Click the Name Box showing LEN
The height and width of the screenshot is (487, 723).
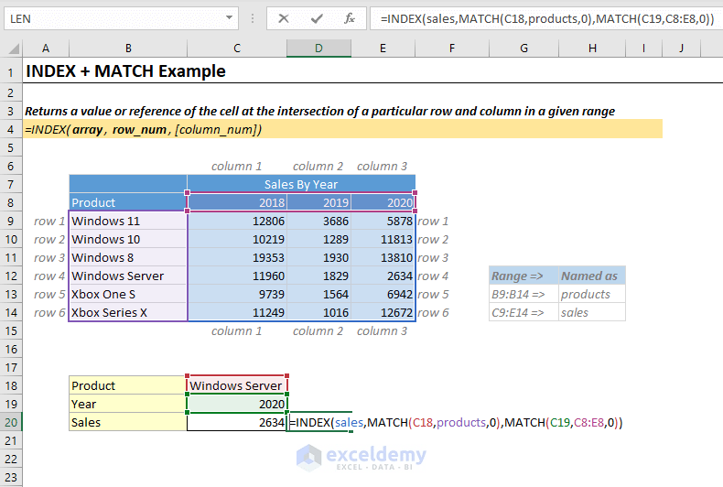coord(121,18)
